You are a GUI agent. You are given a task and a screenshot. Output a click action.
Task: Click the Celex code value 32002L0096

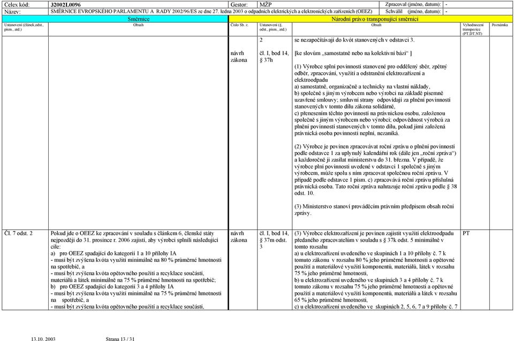65,5
